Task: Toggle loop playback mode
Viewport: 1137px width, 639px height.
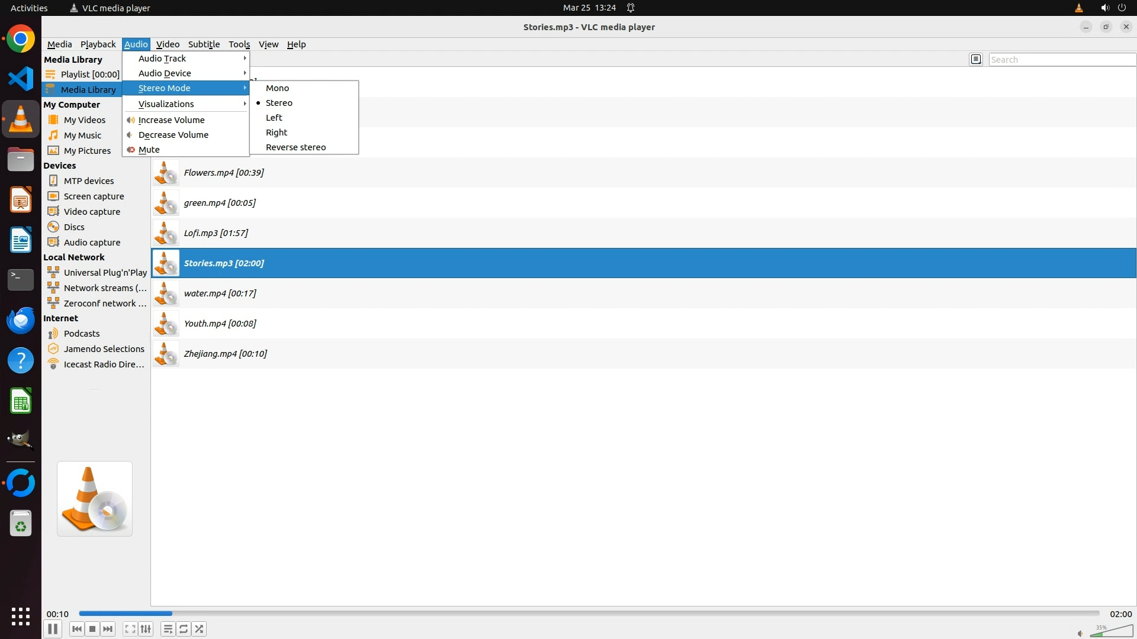Action: (184, 629)
